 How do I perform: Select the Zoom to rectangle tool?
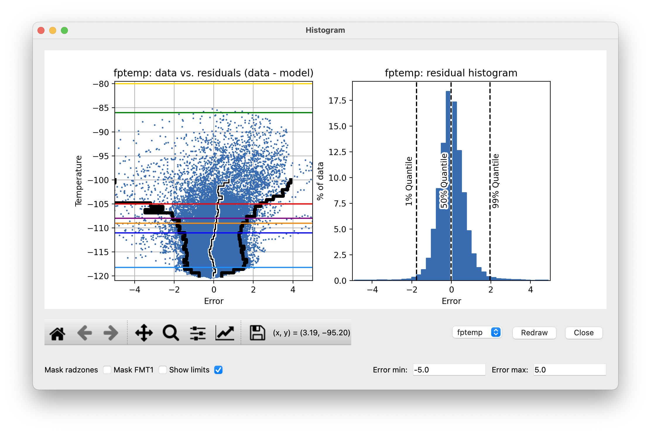170,333
